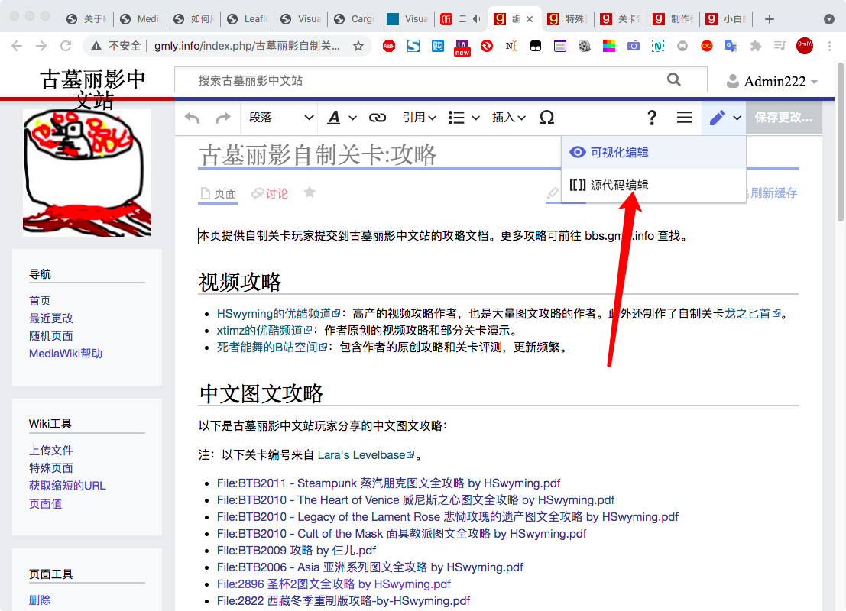Expand the 插入 insert menu
This screenshot has width=846, height=611.
tap(508, 118)
